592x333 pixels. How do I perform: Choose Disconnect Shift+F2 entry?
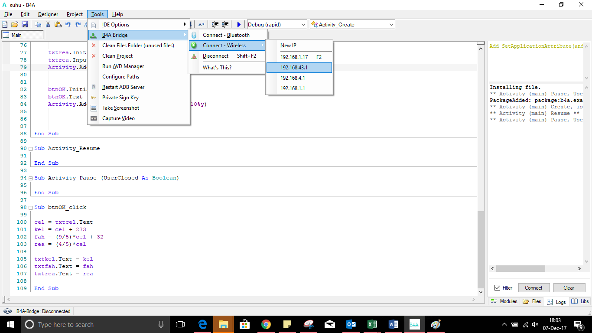[x=228, y=56]
